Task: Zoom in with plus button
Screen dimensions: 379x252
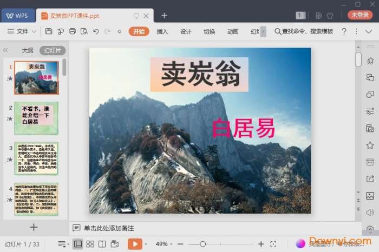Action: tap(261, 244)
